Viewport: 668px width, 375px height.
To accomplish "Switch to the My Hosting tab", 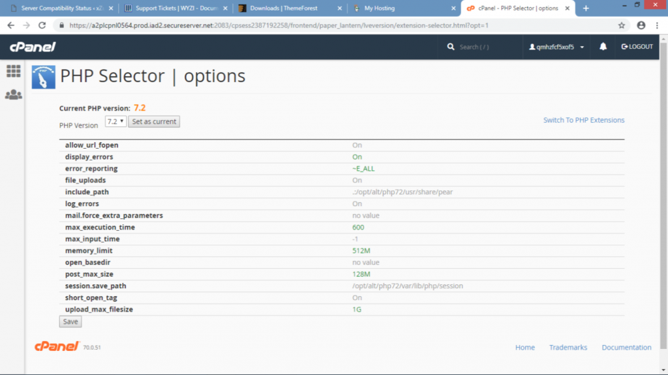I will [x=404, y=8].
